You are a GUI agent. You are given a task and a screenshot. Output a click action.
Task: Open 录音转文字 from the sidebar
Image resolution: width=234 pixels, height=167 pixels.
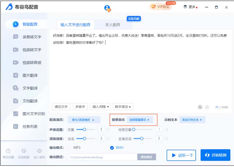pos(31,37)
